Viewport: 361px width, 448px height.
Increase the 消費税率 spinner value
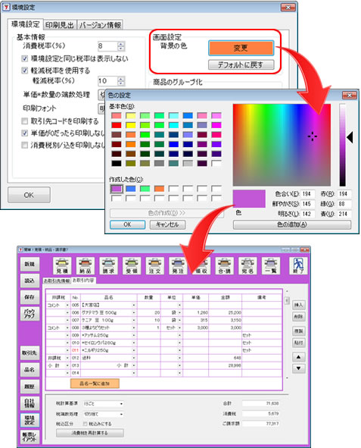click(x=121, y=44)
